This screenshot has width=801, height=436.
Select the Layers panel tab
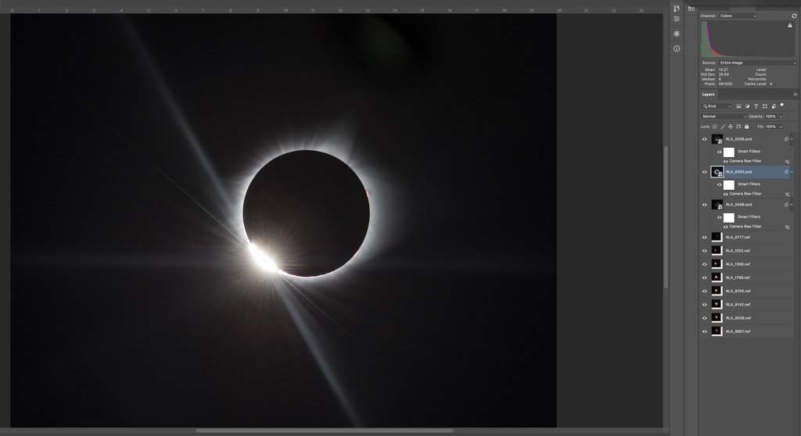(708, 95)
